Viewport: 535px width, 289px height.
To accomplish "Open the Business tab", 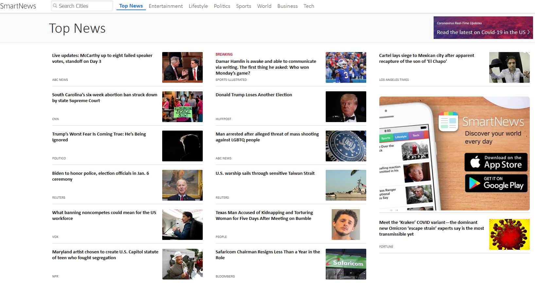I will (287, 6).
